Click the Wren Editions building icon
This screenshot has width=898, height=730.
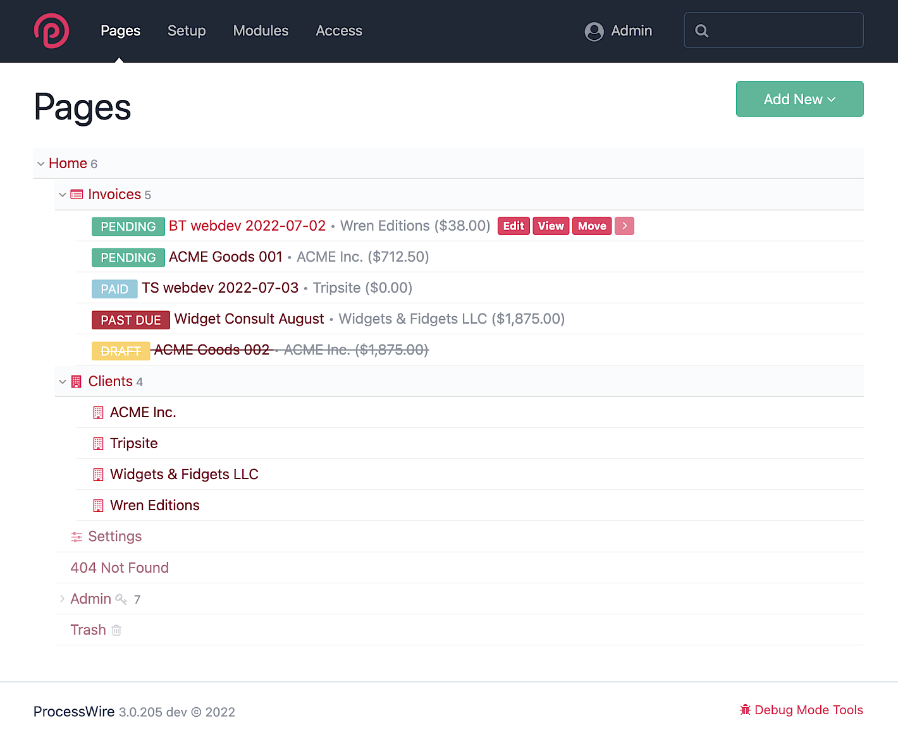(x=98, y=506)
